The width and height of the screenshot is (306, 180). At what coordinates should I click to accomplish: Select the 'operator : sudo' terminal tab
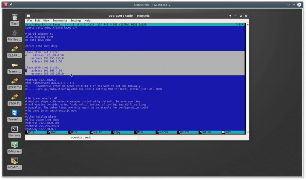coord(81,137)
